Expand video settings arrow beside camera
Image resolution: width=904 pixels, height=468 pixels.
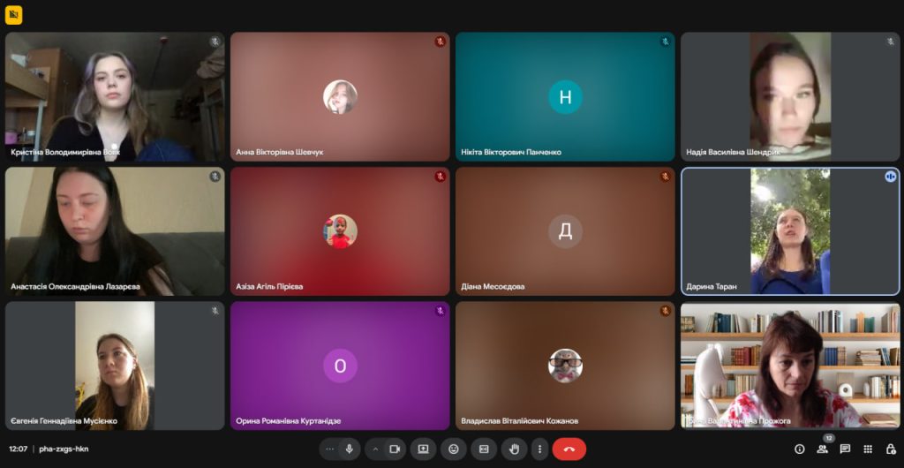[x=375, y=449]
